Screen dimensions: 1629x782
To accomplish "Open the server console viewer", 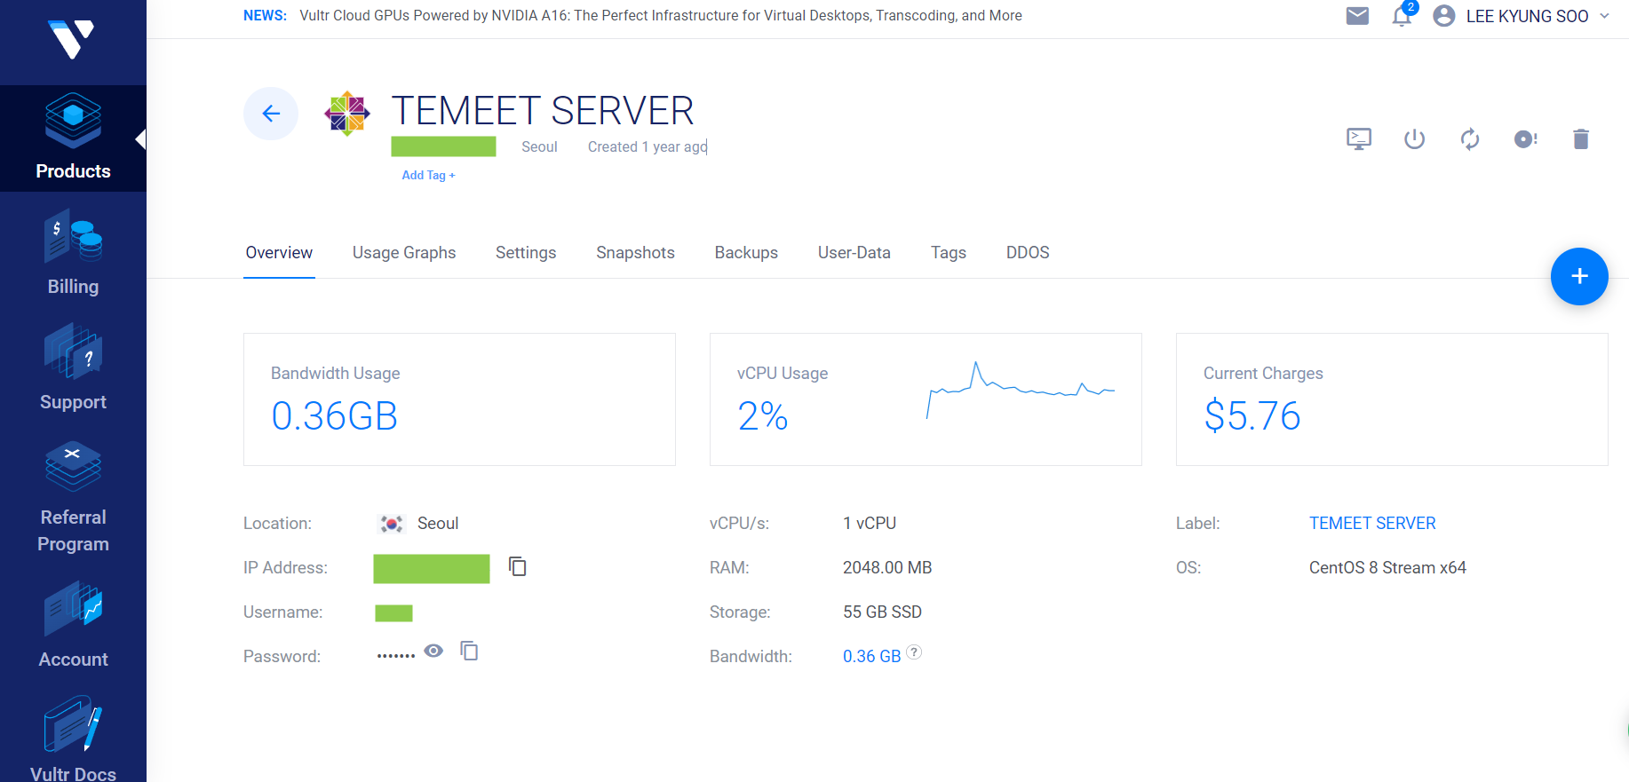I will click(x=1359, y=139).
